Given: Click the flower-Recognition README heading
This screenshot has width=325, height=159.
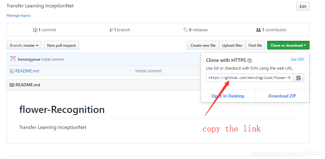Looking at the screenshot, I should coord(62,110).
